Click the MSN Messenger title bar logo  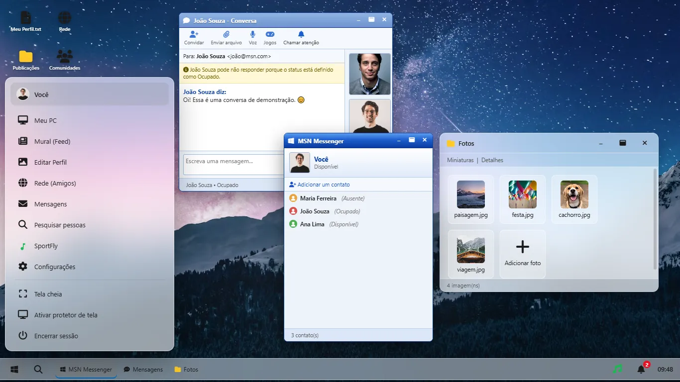292,141
